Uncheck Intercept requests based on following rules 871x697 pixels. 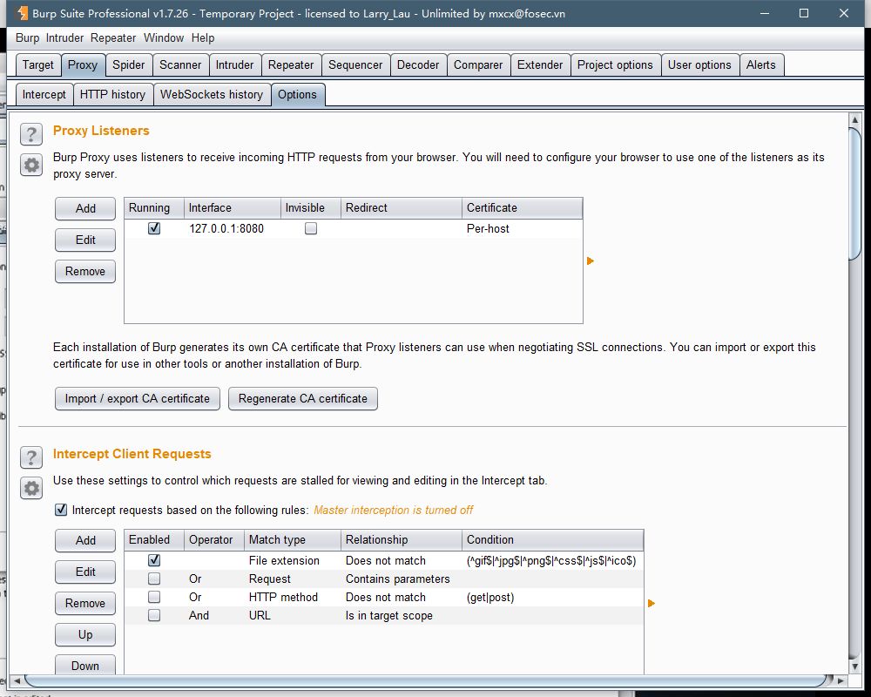pyautogui.click(x=61, y=510)
